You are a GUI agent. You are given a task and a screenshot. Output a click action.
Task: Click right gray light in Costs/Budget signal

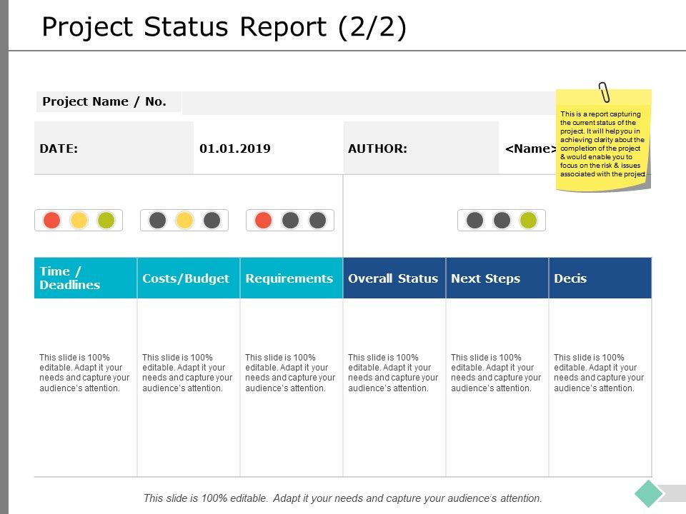[212, 221]
